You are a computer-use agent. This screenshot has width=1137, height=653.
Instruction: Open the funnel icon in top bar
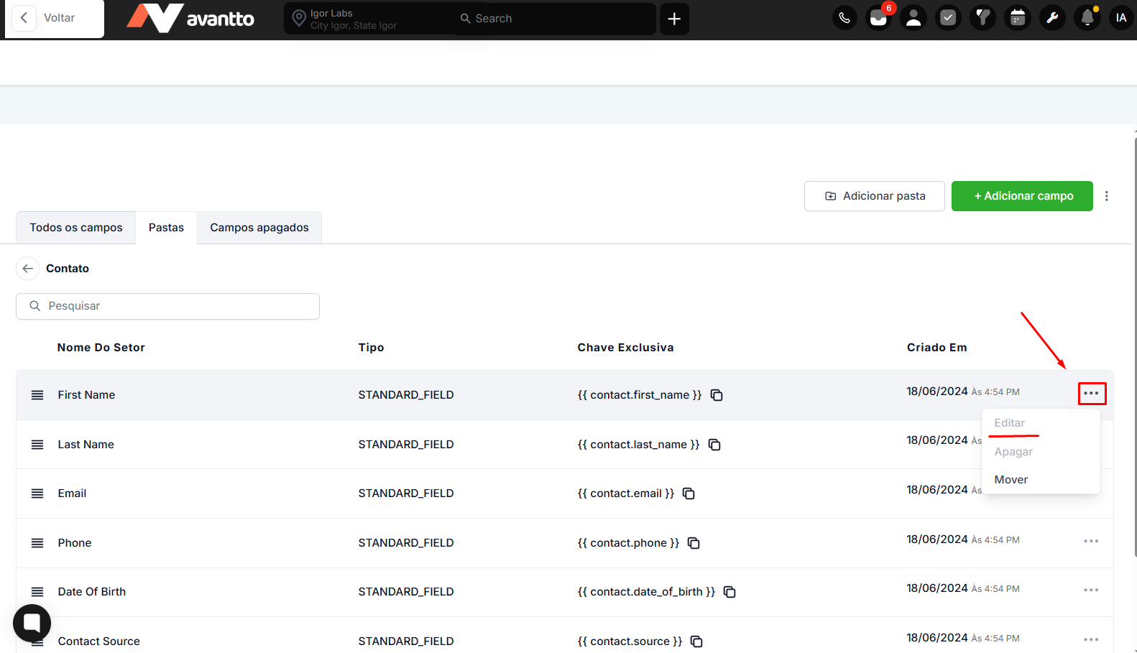coord(982,18)
